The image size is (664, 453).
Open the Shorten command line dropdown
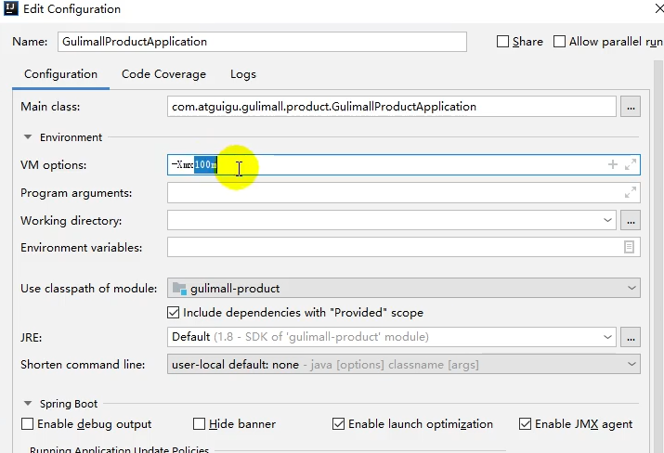point(404,365)
